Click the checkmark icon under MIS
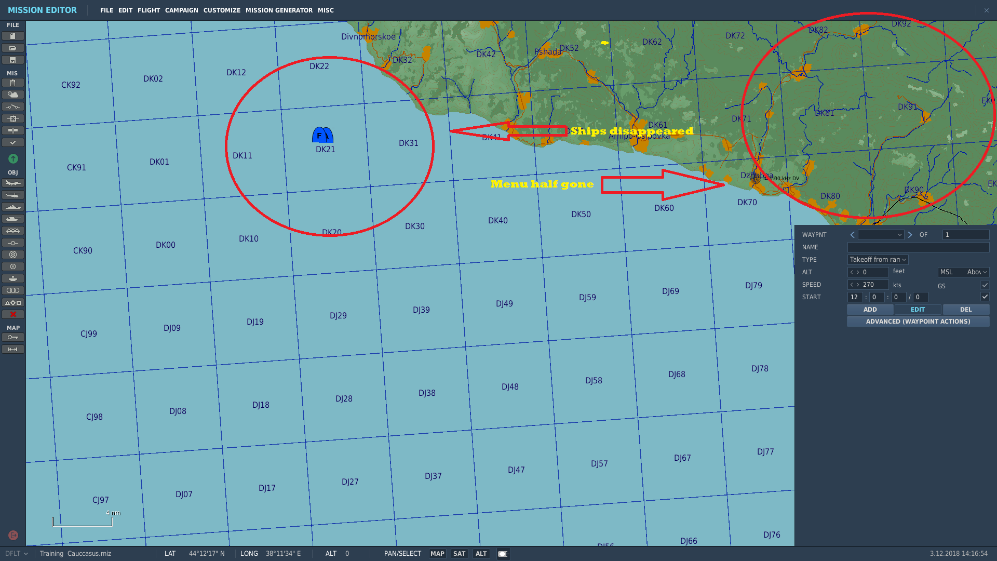 click(13, 142)
